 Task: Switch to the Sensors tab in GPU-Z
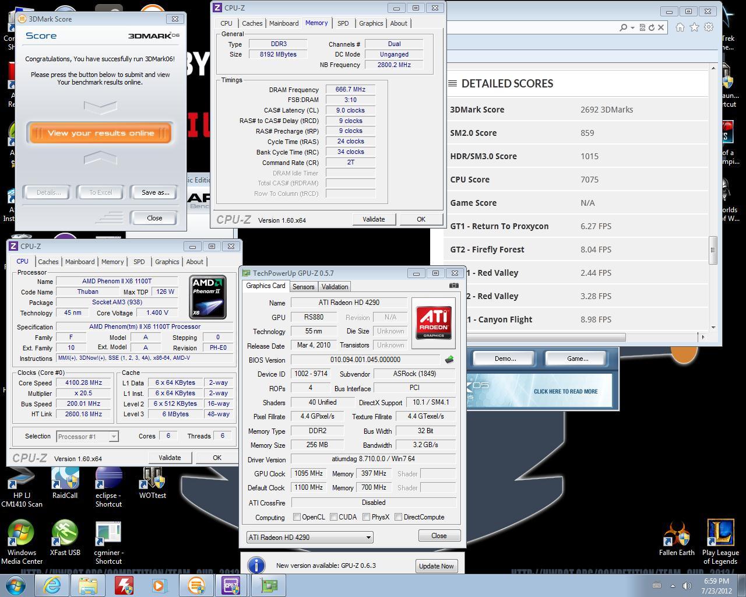[303, 287]
